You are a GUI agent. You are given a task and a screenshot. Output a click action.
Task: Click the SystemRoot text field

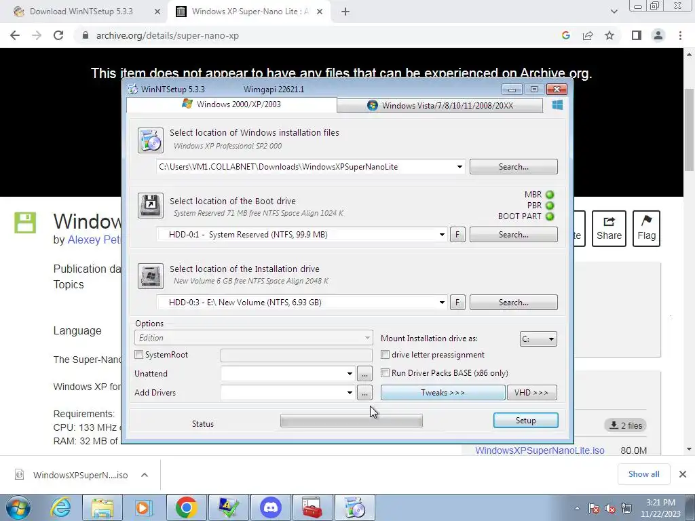click(296, 355)
